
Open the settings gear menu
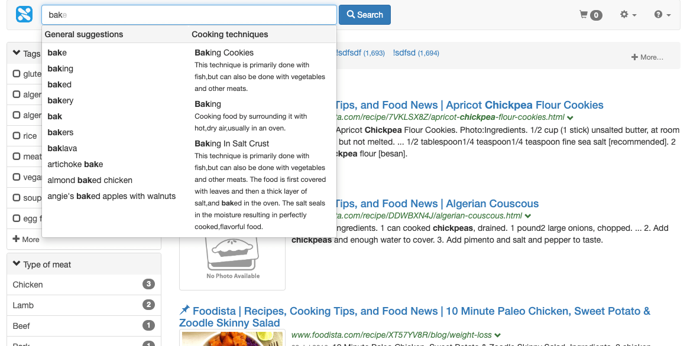[627, 15]
